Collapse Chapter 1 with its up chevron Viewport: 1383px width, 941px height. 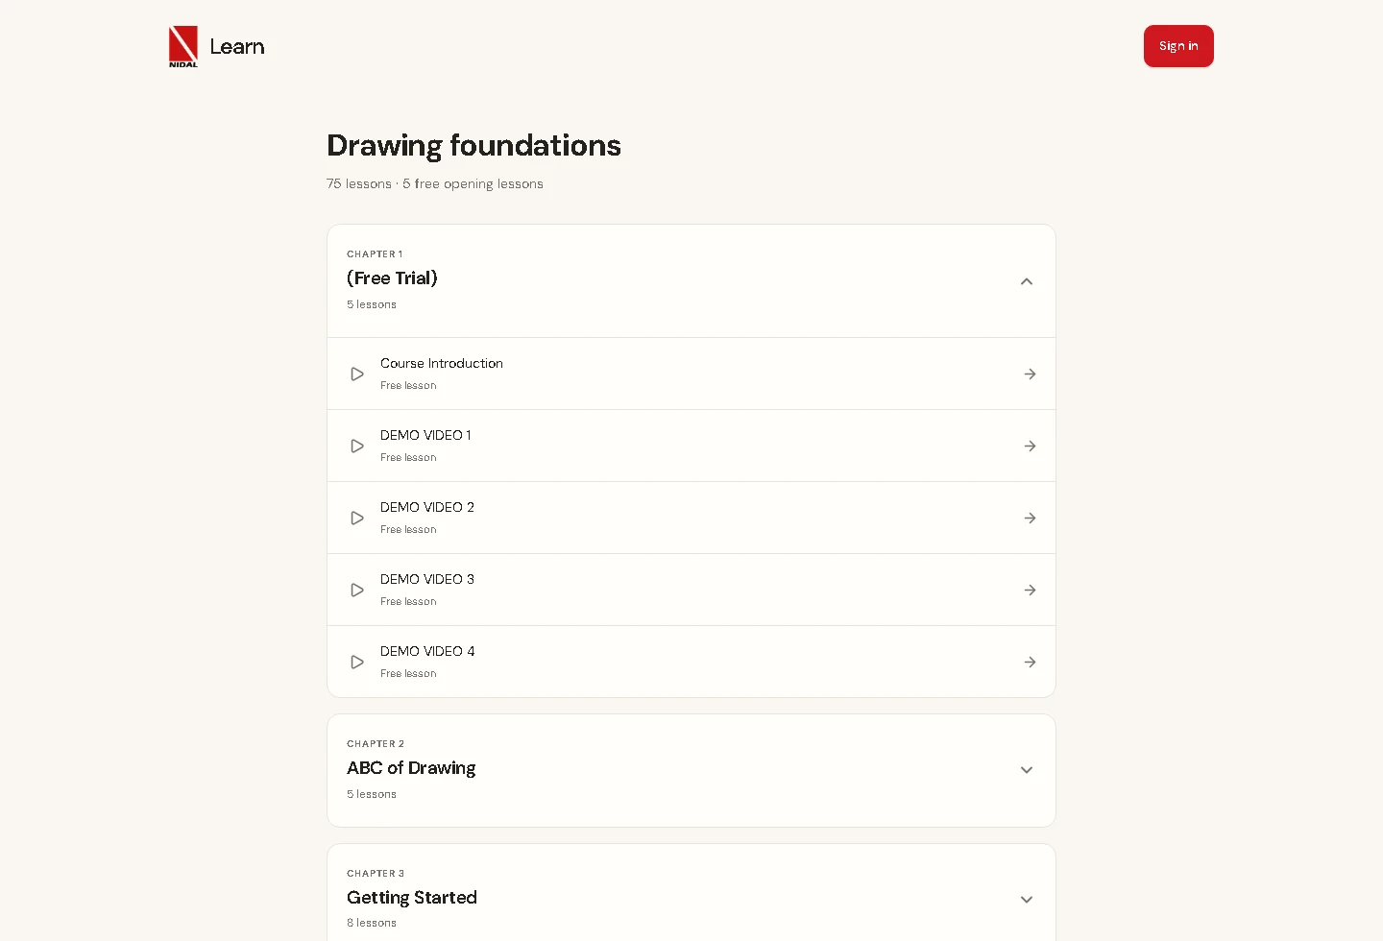point(1027,281)
